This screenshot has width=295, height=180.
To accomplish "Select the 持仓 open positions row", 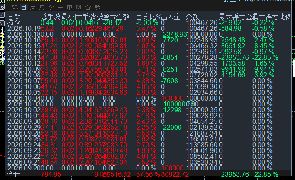I will point(14,23).
